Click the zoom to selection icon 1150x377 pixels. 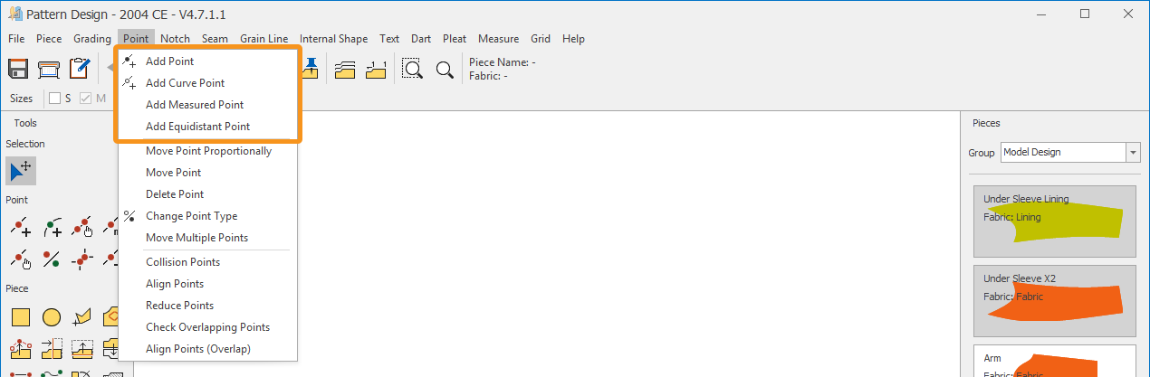point(413,70)
